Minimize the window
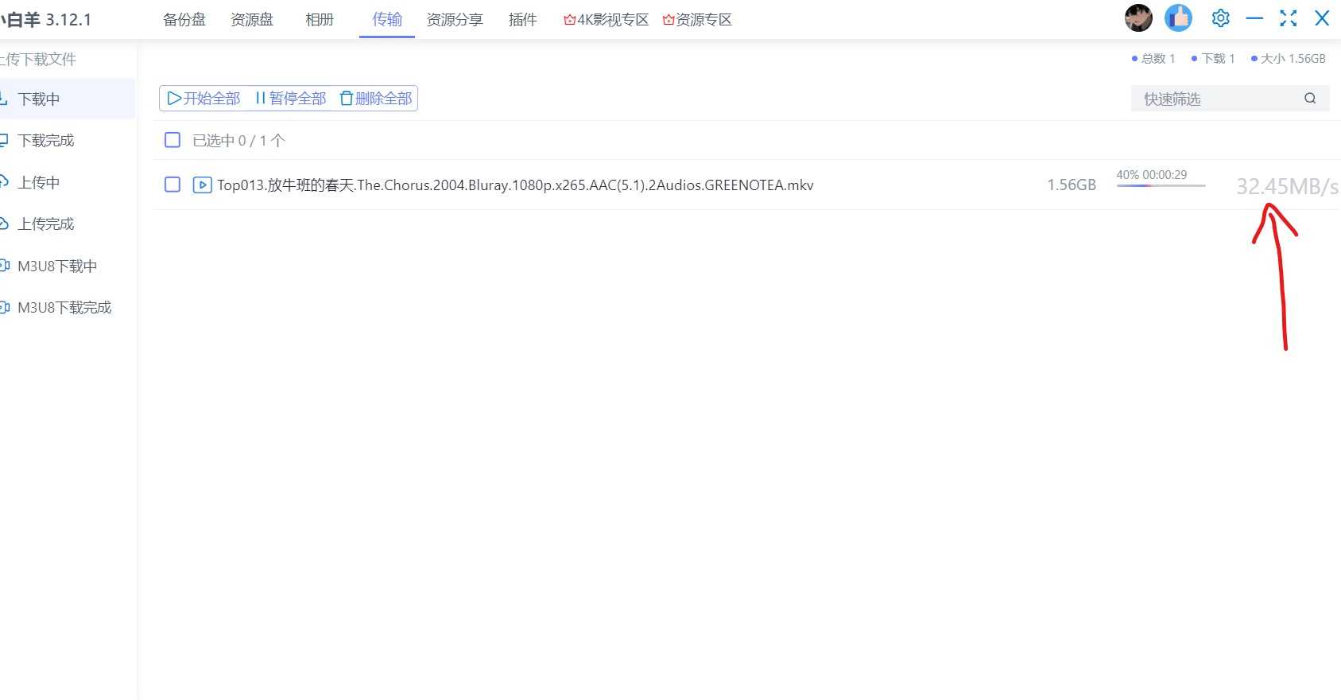The height and width of the screenshot is (700, 1341). point(1254,17)
